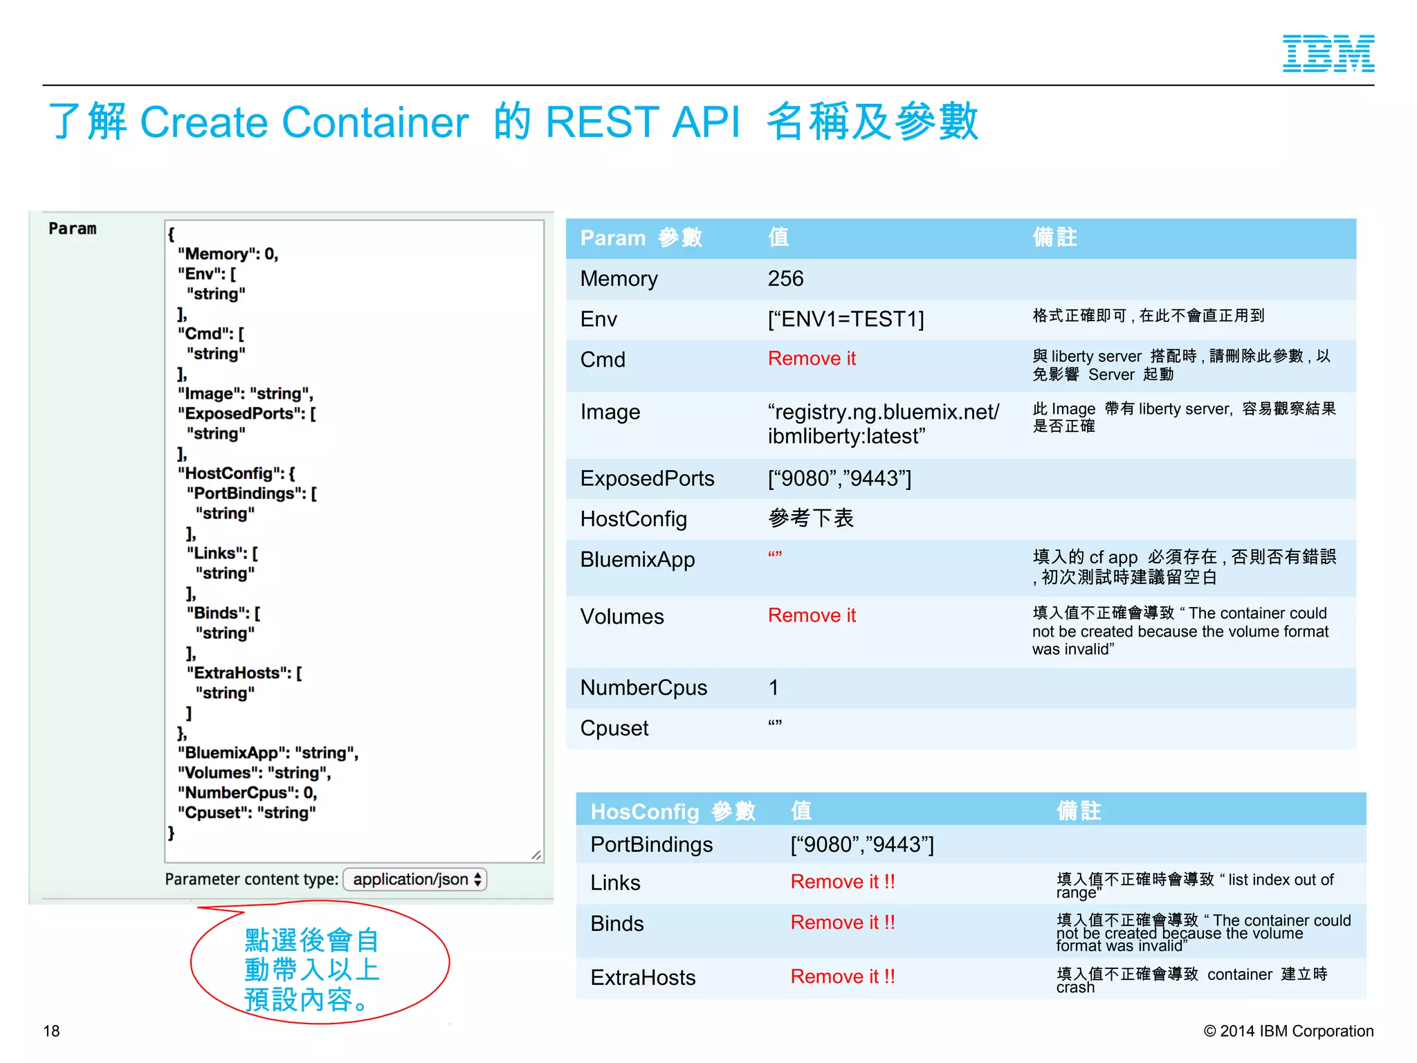Click the IBM logo

point(1328,53)
